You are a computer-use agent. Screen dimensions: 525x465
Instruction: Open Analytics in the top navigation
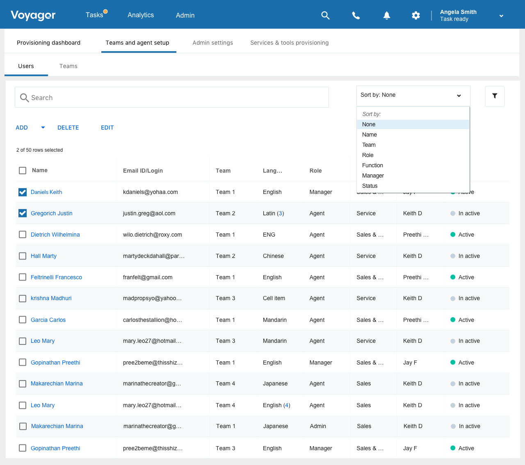[141, 15]
